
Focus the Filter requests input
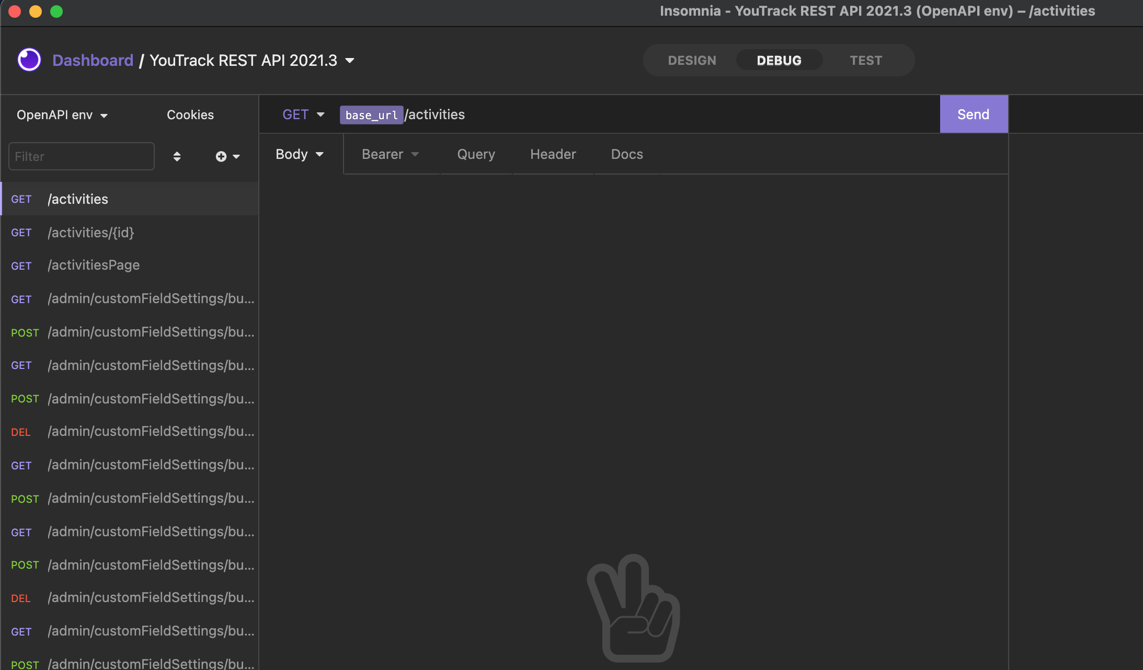(x=82, y=156)
